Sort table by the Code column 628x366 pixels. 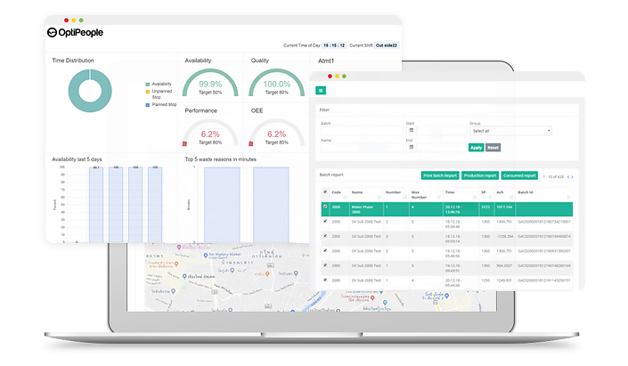point(336,191)
